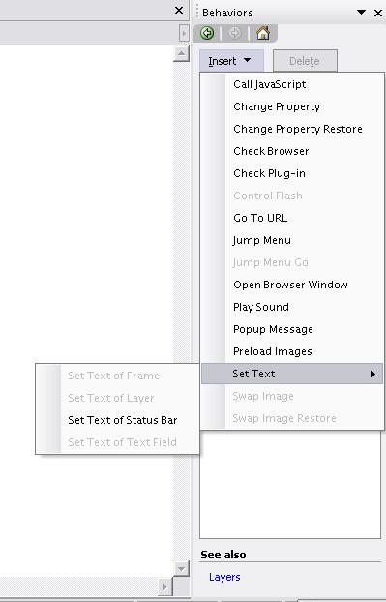This screenshot has height=602, width=386.
Task: Choose Popup Message from the list
Action: [x=273, y=329]
